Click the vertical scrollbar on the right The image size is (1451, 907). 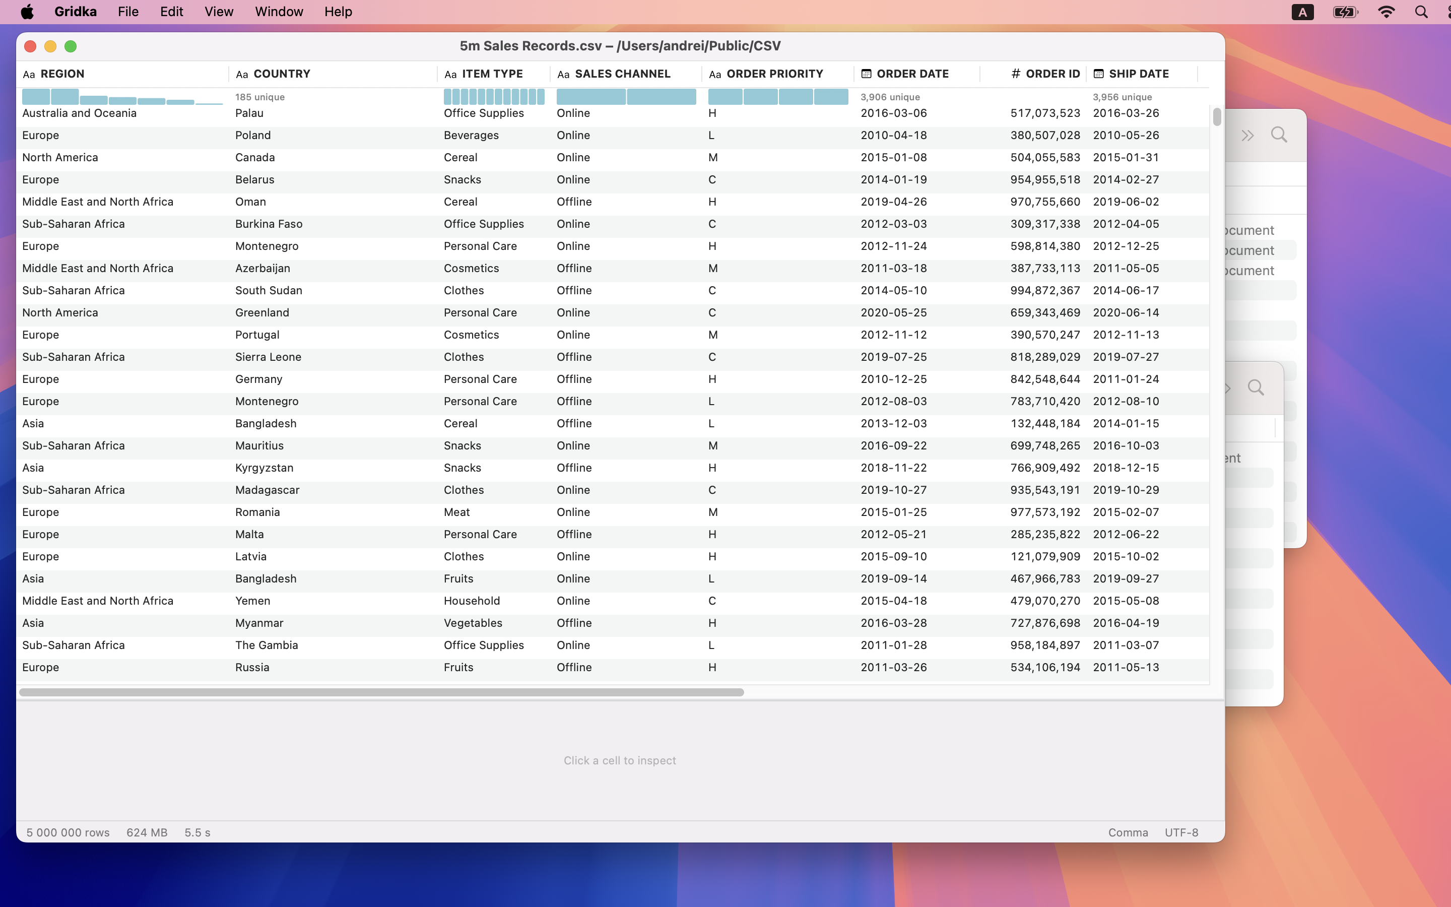click(x=1216, y=118)
